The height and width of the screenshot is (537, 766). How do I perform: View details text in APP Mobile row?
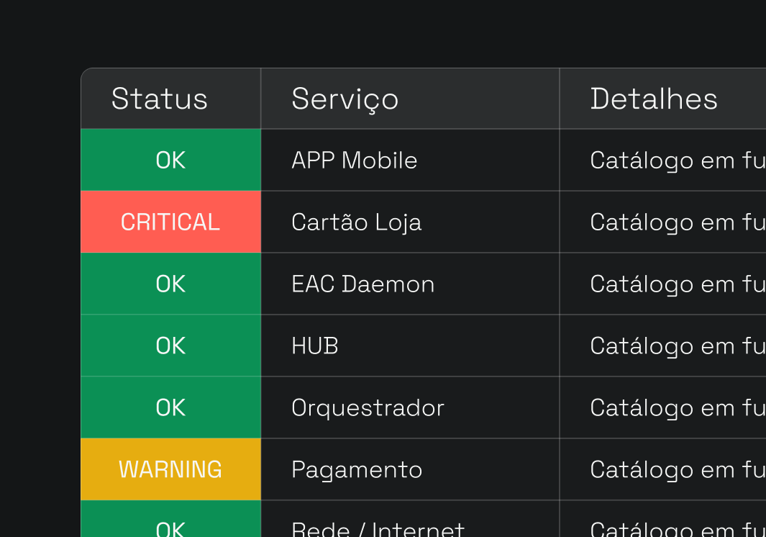pyautogui.click(x=677, y=160)
